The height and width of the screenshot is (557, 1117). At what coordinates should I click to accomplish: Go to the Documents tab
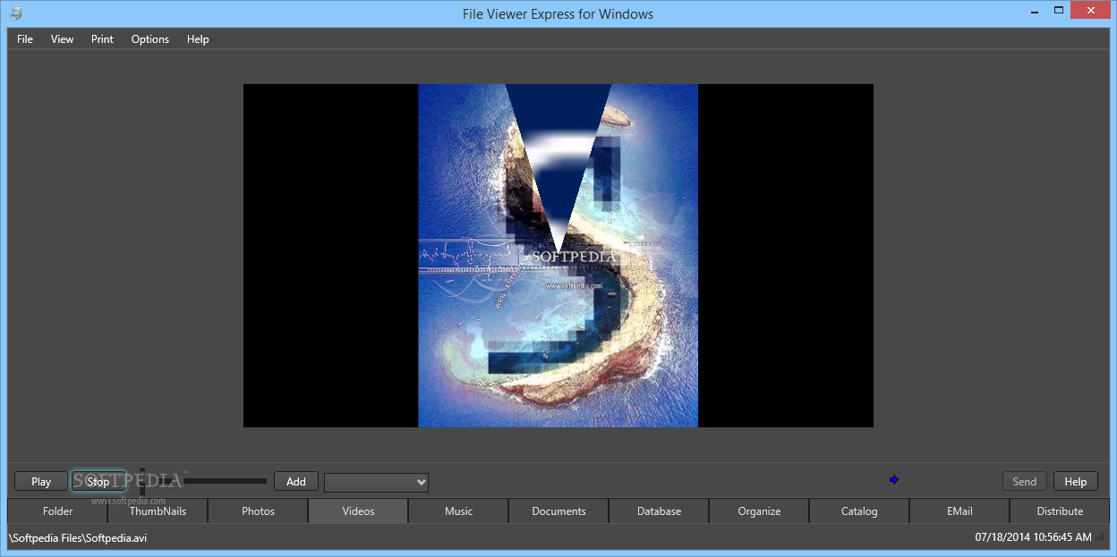tap(559, 511)
